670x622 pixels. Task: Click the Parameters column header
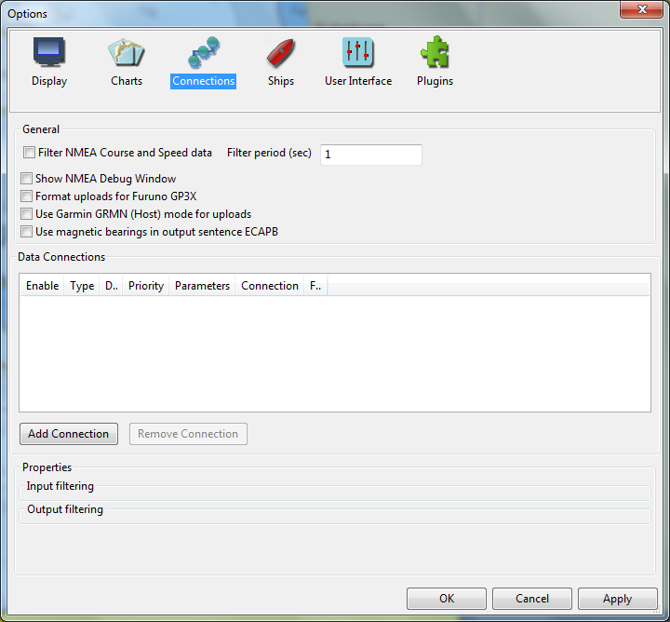pos(202,286)
